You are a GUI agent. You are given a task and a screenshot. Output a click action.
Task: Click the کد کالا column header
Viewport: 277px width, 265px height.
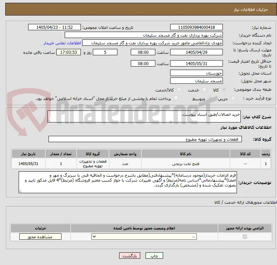[x=245, y=154]
